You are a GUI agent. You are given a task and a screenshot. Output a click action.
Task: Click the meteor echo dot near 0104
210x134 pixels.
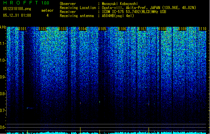coord(80,103)
